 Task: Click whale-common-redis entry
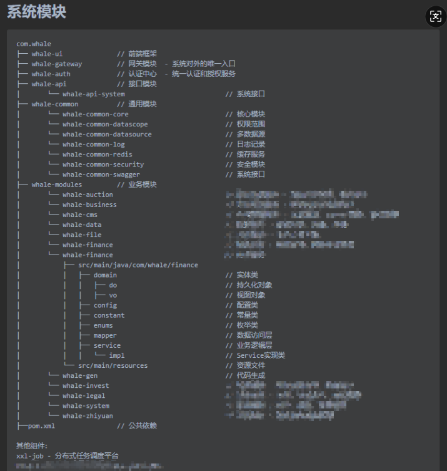point(98,154)
